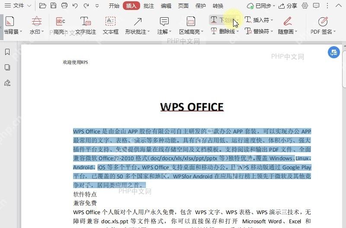
Task: Click the 分享 share button
Action: pyautogui.click(x=288, y=6)
